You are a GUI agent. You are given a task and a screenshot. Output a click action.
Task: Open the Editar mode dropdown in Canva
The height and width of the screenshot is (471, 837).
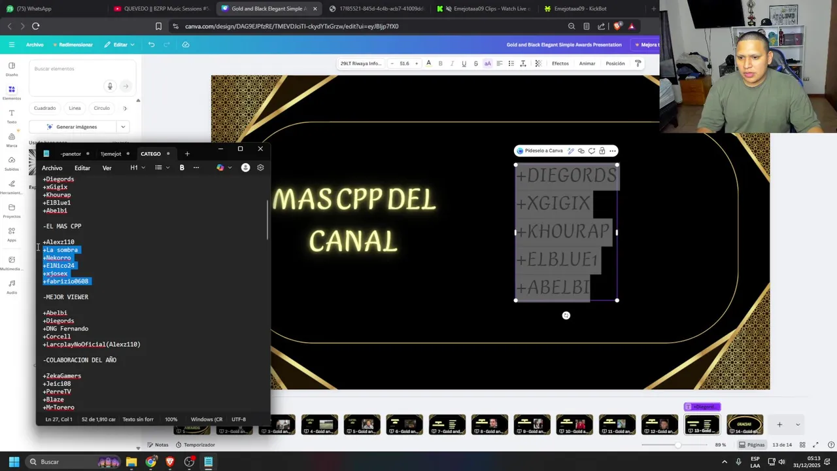(119, 44)
